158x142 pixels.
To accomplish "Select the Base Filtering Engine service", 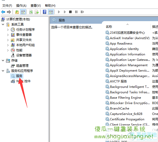I will click(x=125, y=98).
